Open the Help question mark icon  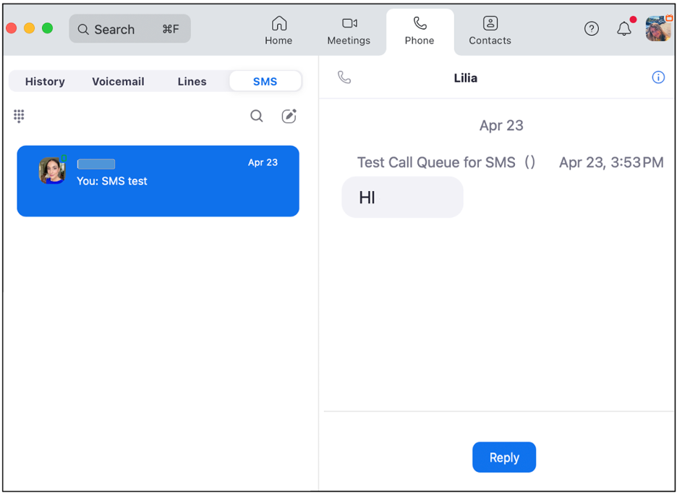592,29
